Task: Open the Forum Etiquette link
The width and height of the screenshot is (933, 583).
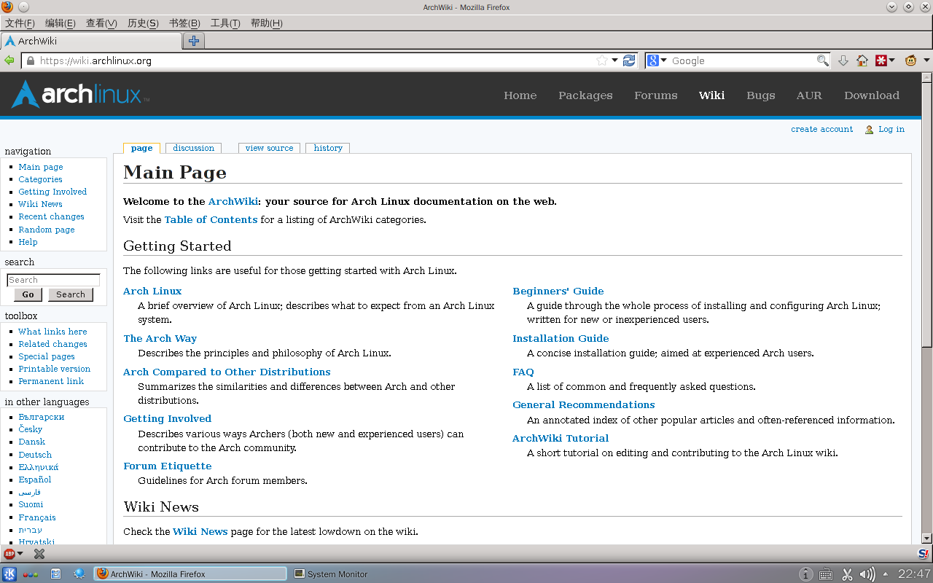Action: [168, 466]
